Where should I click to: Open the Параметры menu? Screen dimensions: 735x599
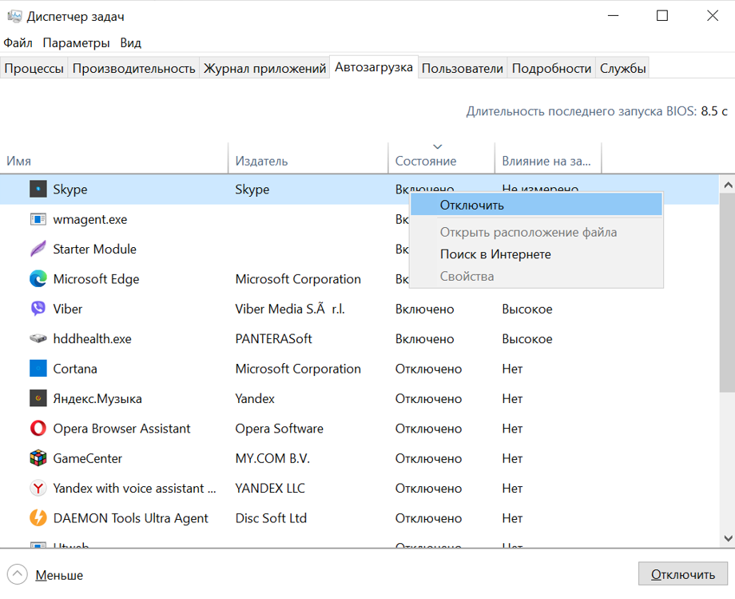click(76, 43)
